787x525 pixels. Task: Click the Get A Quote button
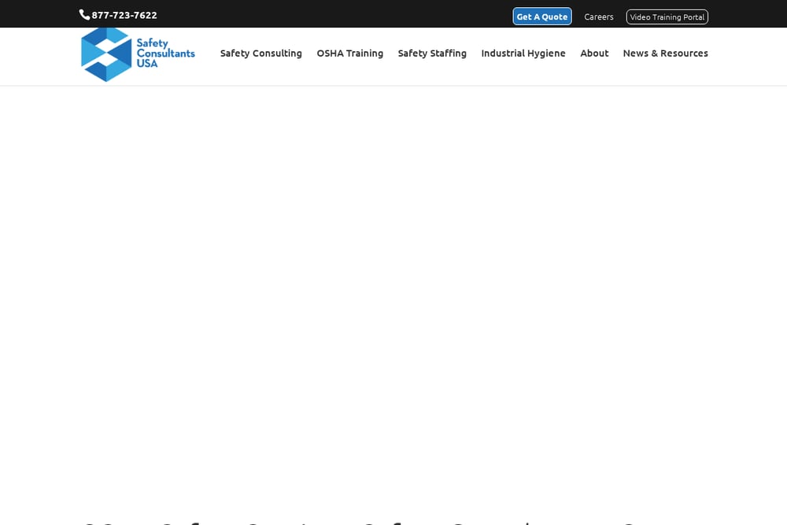point(542,17)
